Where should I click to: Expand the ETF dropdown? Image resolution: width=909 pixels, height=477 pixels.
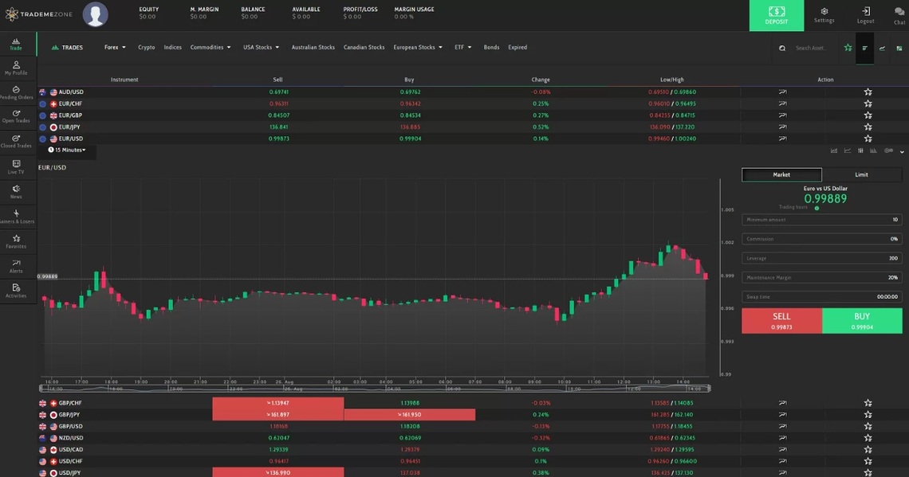pos(462,48)
